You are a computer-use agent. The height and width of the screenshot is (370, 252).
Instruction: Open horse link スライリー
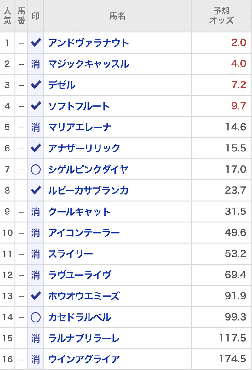click(71, 254)
